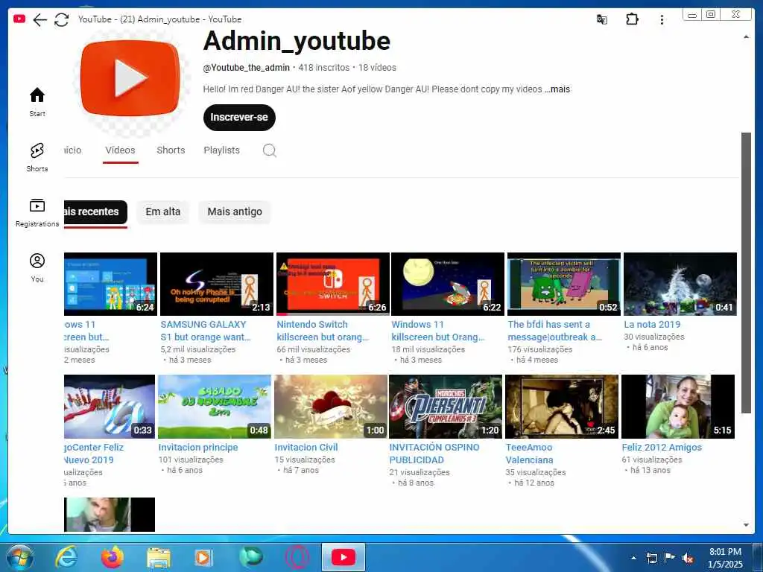763x572 pixels.
Task: Open the network tray icon
Action: pyautogui.click(x=651, y=559)
